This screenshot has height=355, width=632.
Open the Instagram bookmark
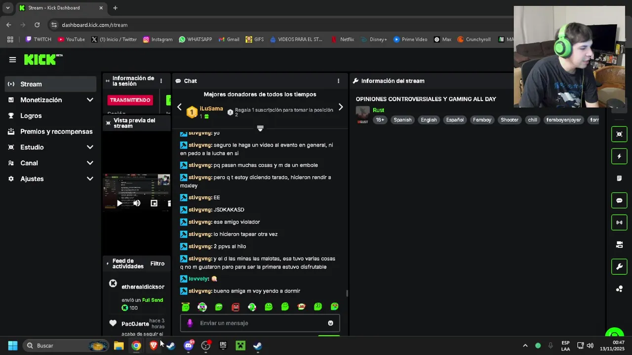(158, 39)
